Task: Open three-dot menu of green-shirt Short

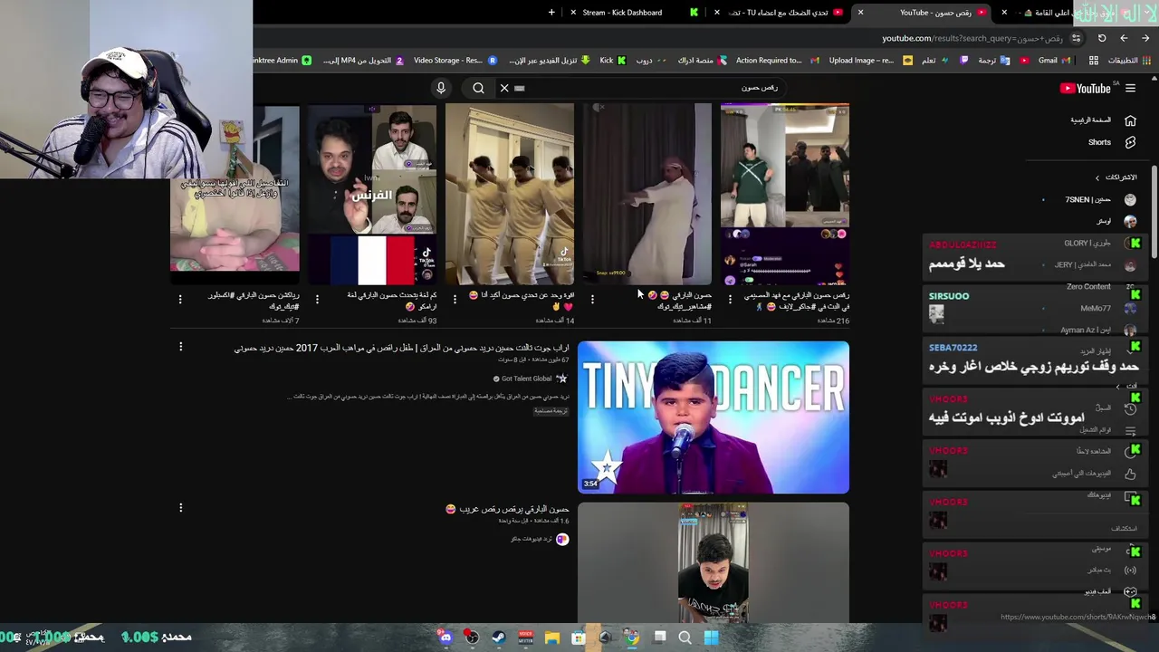Action: click(x=730, y=299)
